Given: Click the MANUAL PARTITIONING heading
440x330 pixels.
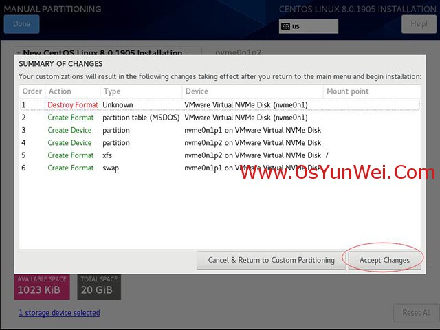Looking at the screenshot, I should (x=52, y=9).
